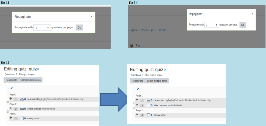
Task: Click pencil edit icon in three-page view
Action: tap(12, 88)
